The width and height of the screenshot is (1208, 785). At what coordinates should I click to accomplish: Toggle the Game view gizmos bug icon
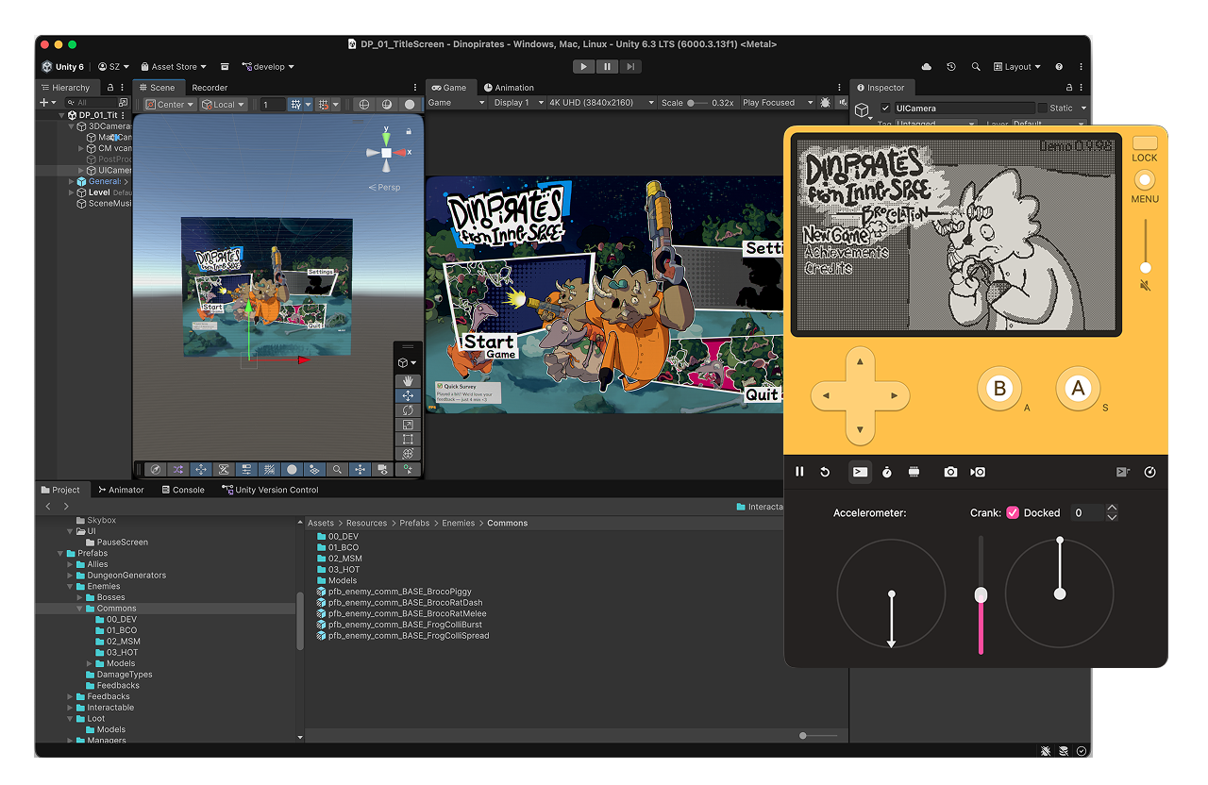point(826,103)
